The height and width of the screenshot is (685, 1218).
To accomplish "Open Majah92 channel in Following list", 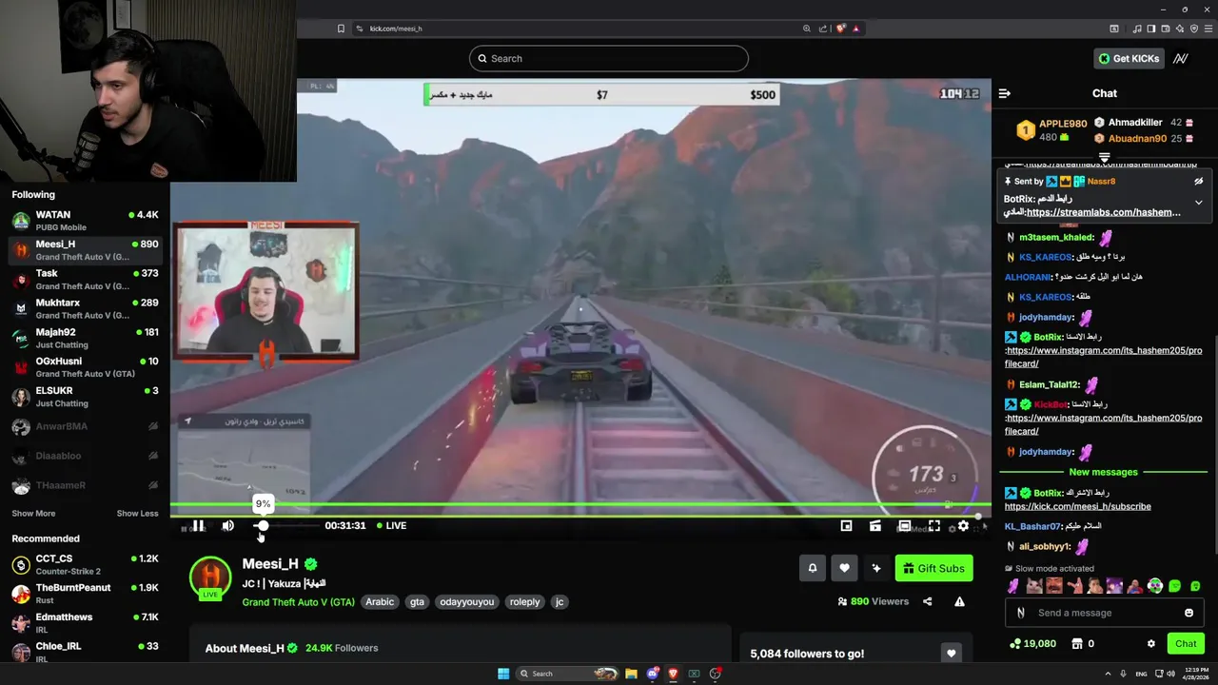I will (x=85, y=338).
